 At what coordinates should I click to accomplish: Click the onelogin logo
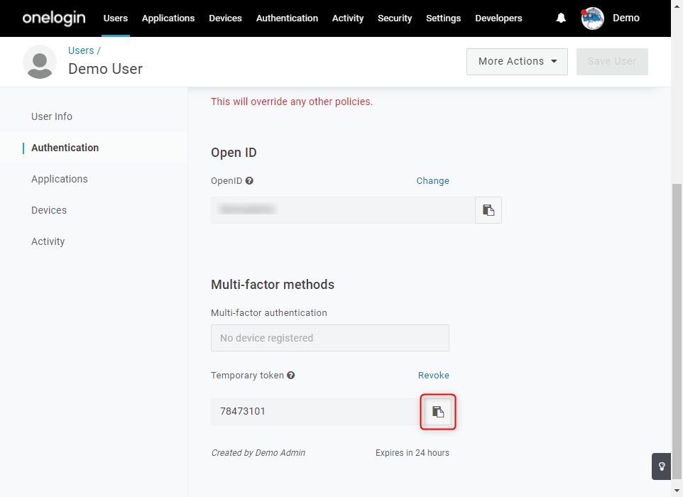54,18
